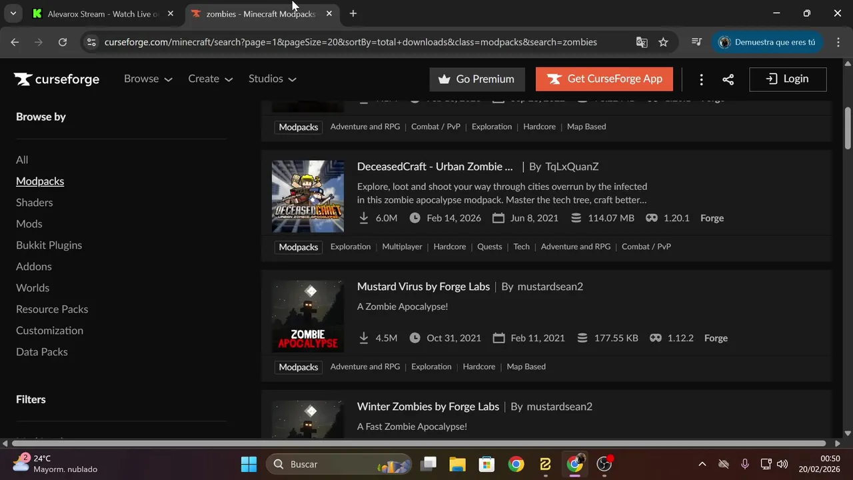853x480 pixels.
Task: Click DeceasedCraft created calendar icon
Action: click(498, 218)
